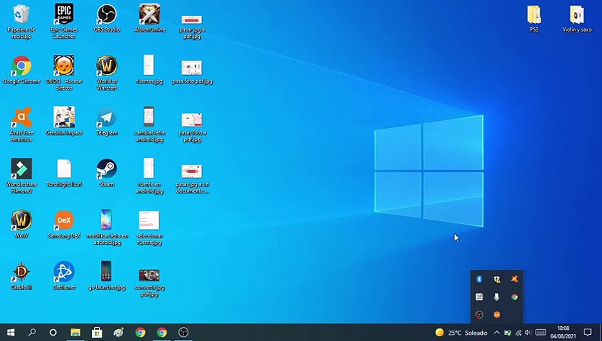Select the seleccionar fuente.jpg file
This screenshot has width=602, height=341.
click(149, 228)
